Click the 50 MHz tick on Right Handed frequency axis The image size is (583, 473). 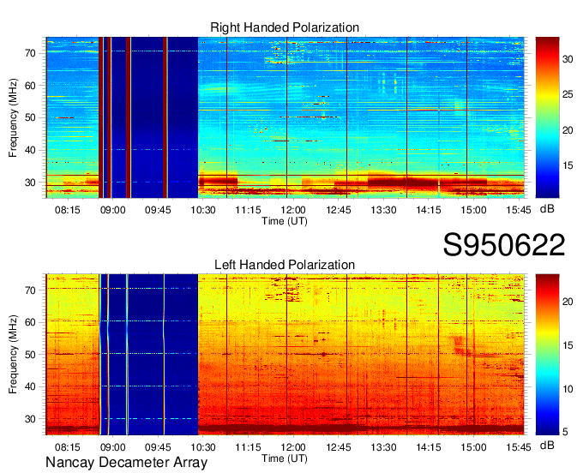31,118
